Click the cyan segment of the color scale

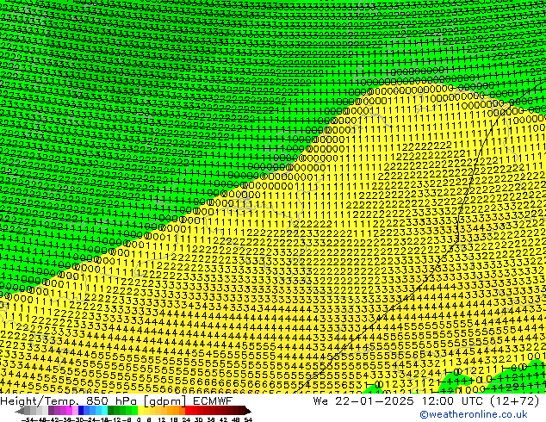click(104, 411)
